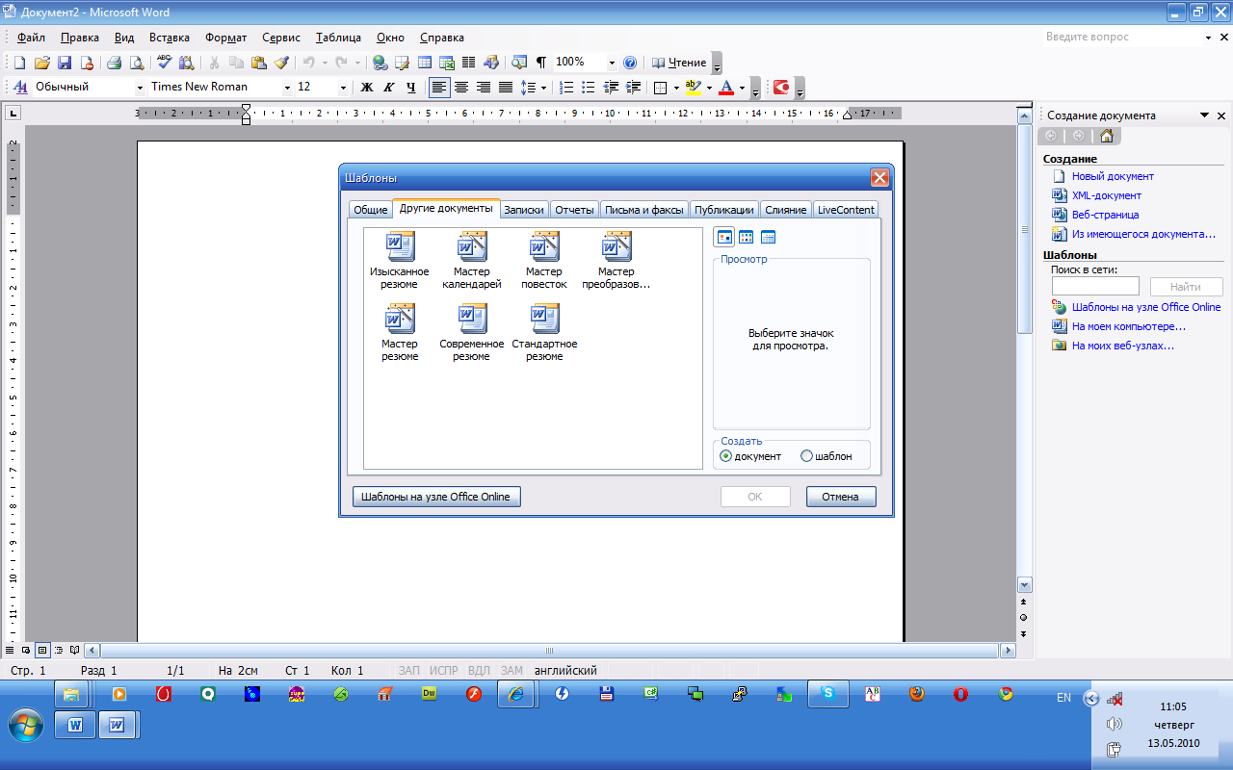Click the Home icon in the task pane
The image size is (1233, 770).
tap(1107, 136)
